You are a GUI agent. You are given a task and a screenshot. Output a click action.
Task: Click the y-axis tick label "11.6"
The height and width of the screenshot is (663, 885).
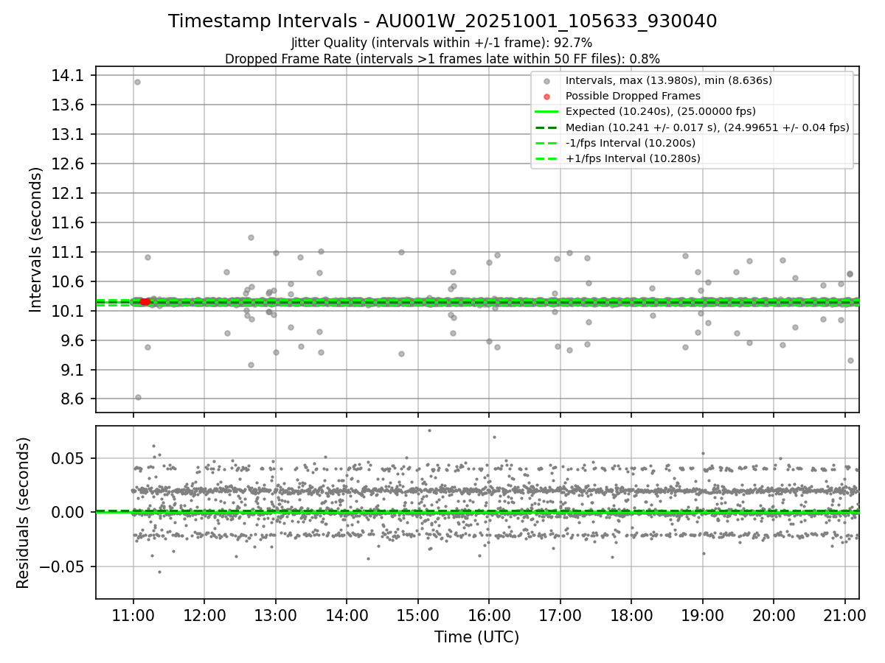[x=69, y=223]
